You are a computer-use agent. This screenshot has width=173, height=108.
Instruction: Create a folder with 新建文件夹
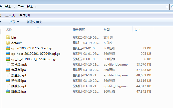(x=34, y=22)
